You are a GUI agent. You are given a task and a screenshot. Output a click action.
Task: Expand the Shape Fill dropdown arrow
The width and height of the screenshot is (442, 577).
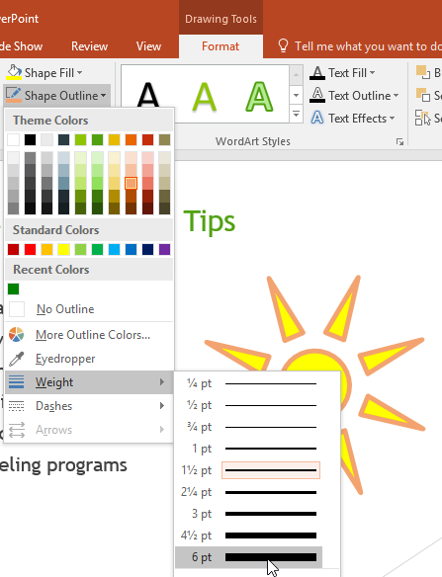coord(79,73)
